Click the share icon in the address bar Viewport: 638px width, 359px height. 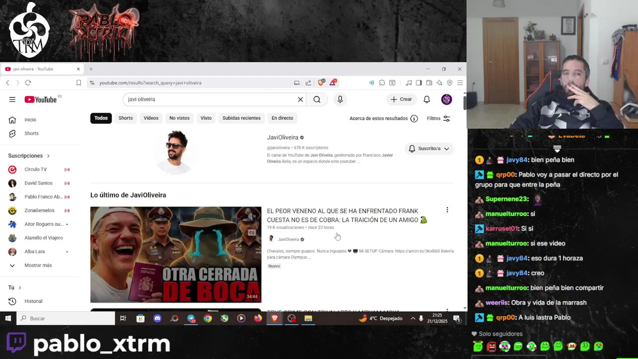[x=308, y=83]
